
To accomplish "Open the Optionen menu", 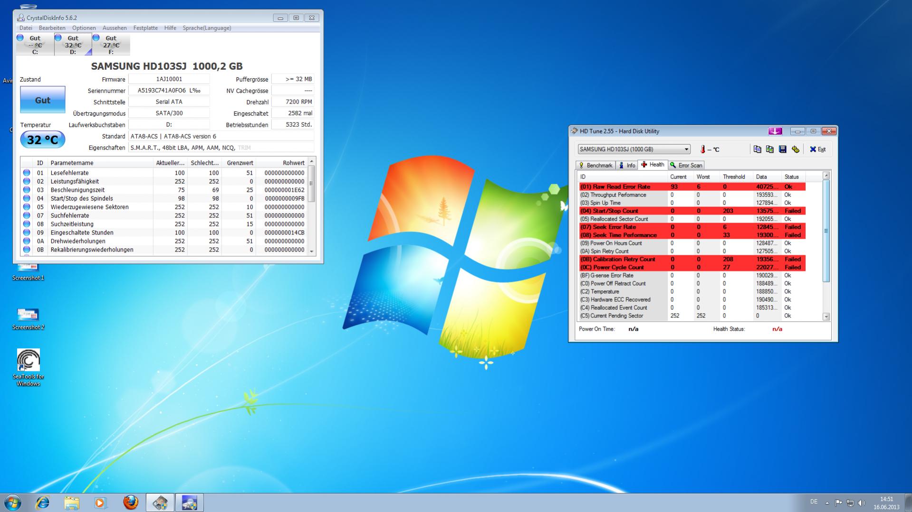I will tap(84, 28).
